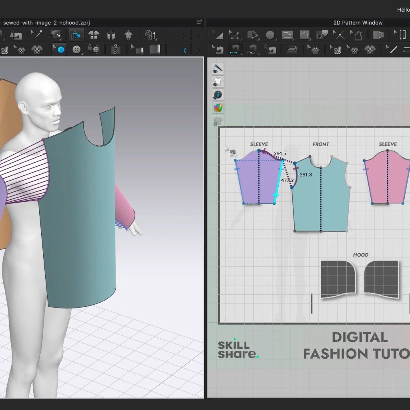Pop out the 3D window
The image size is (410, 410).
pos(199,22)
